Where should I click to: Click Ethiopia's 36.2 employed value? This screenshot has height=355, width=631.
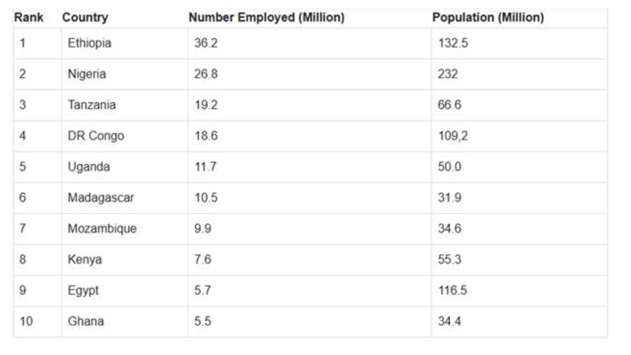coord(205,43)
